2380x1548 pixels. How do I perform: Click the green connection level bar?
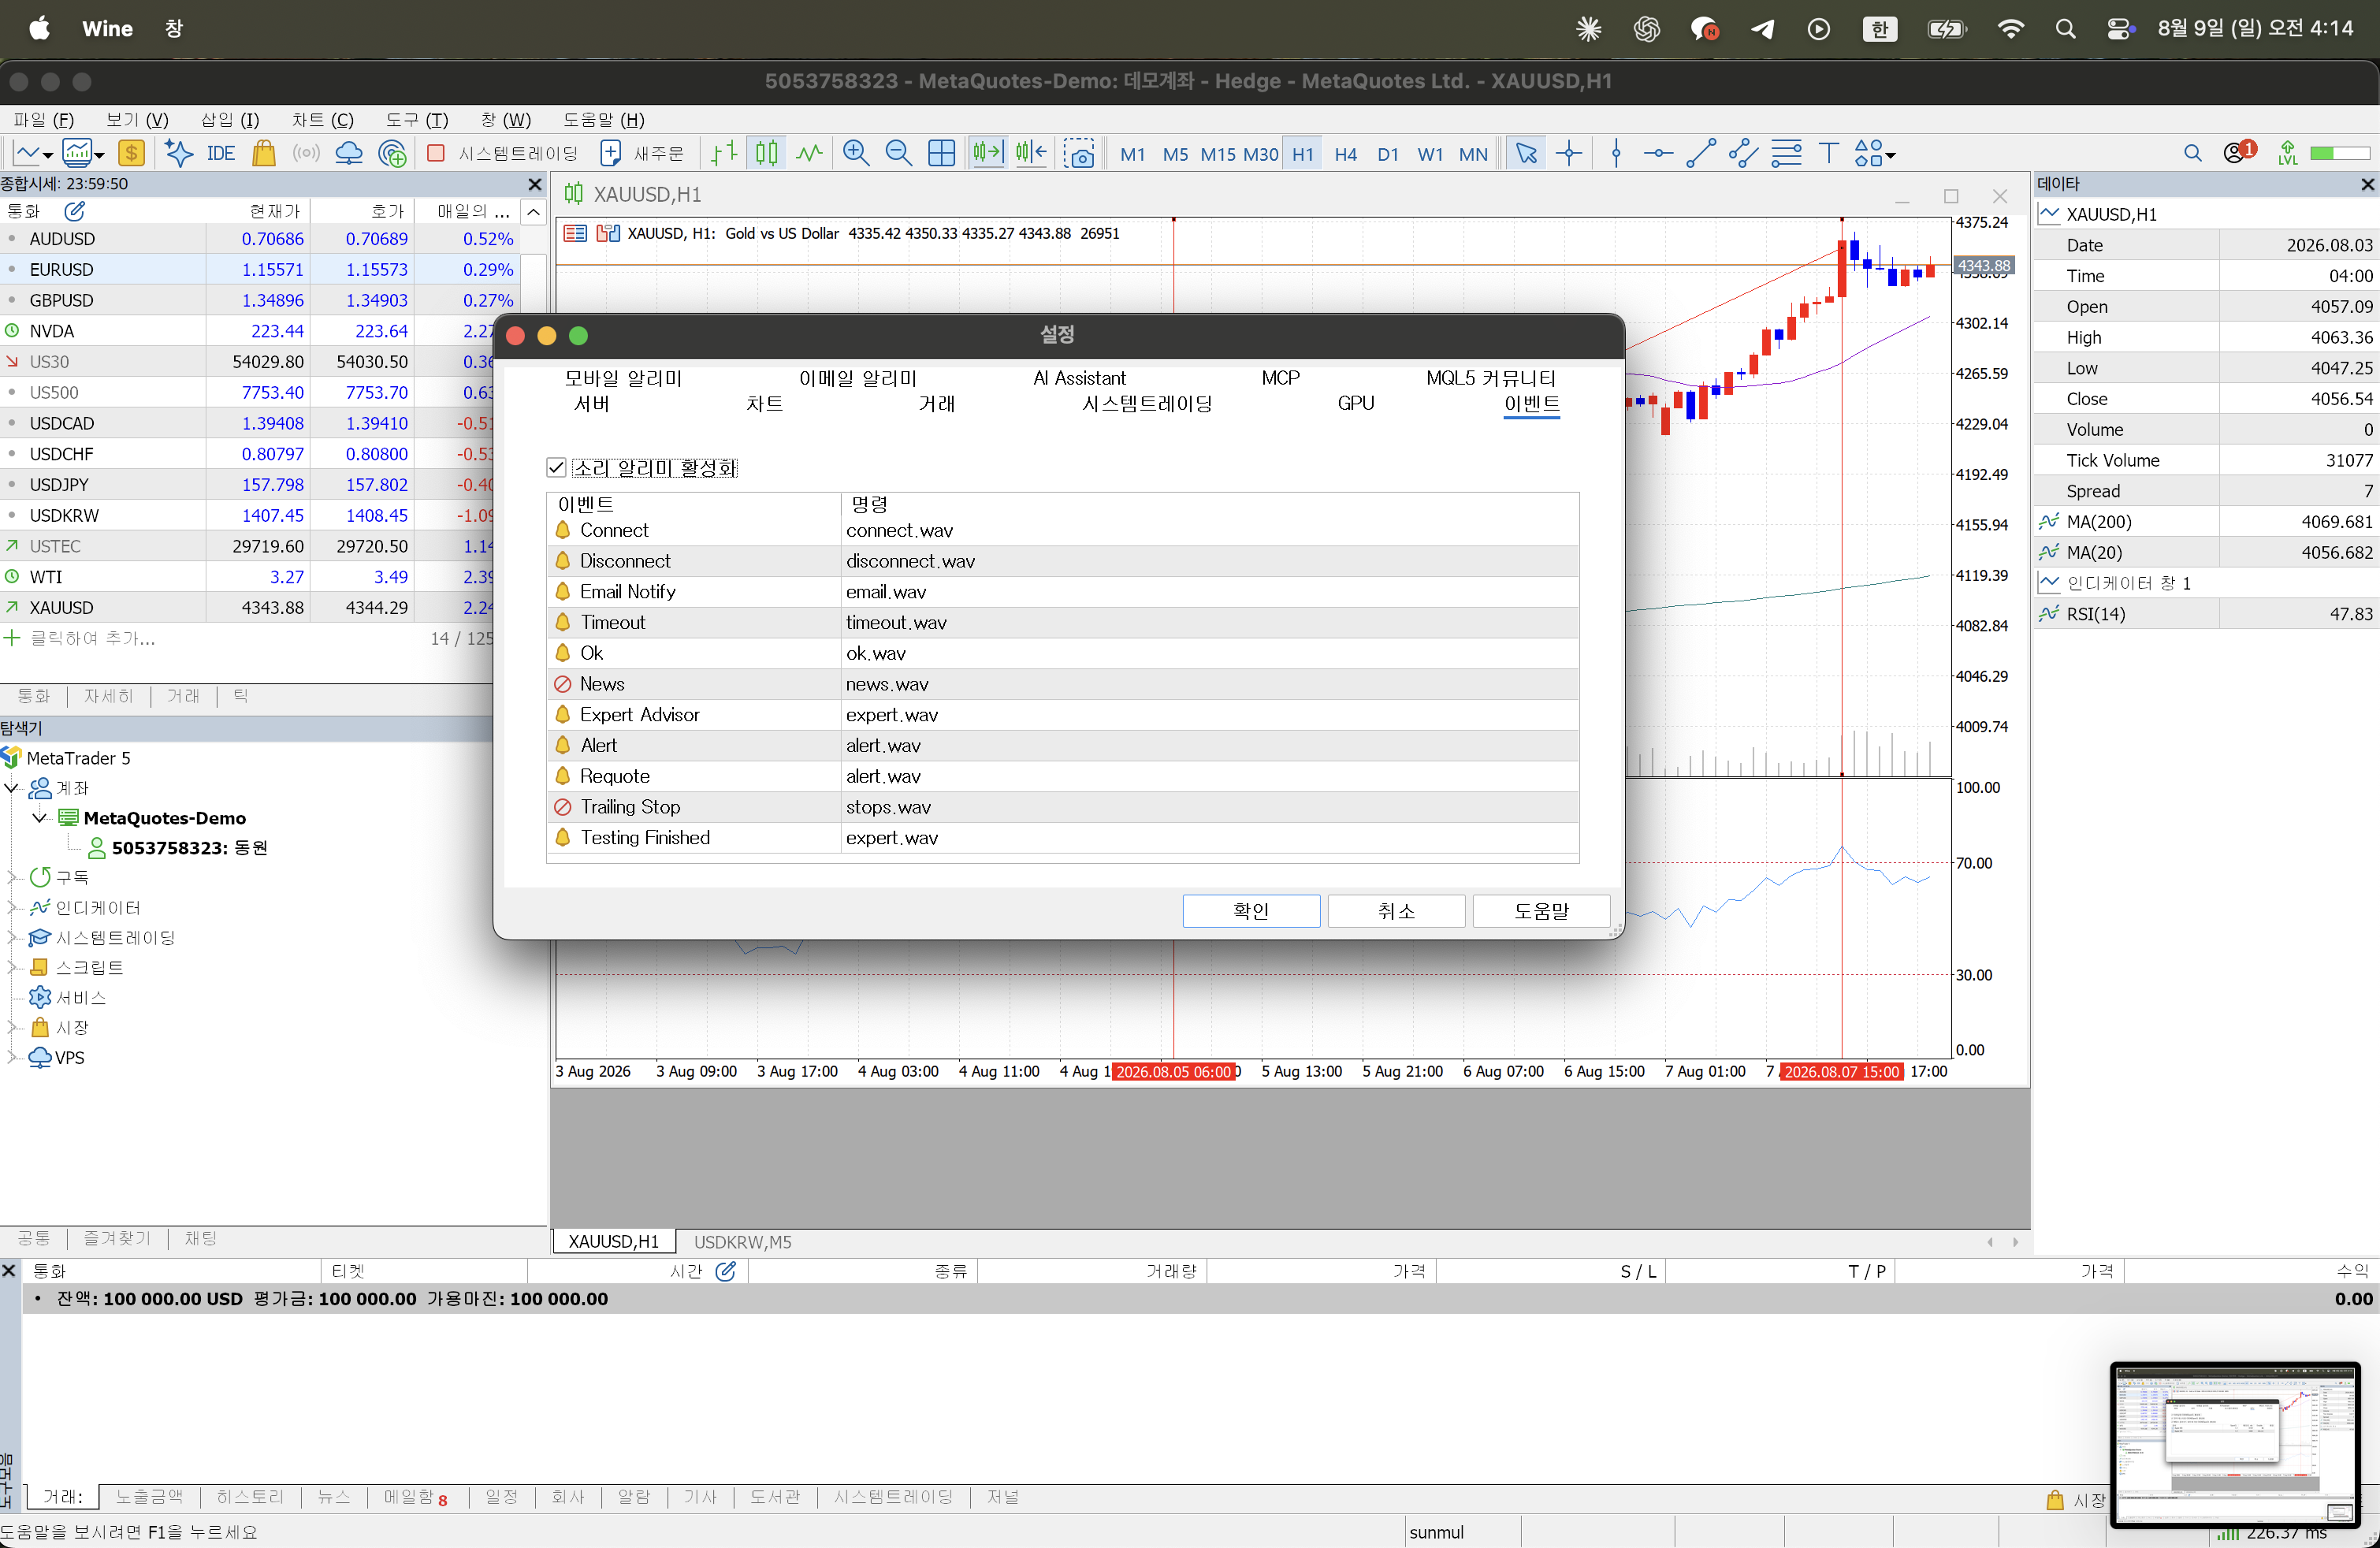(x=2339, y=153)
